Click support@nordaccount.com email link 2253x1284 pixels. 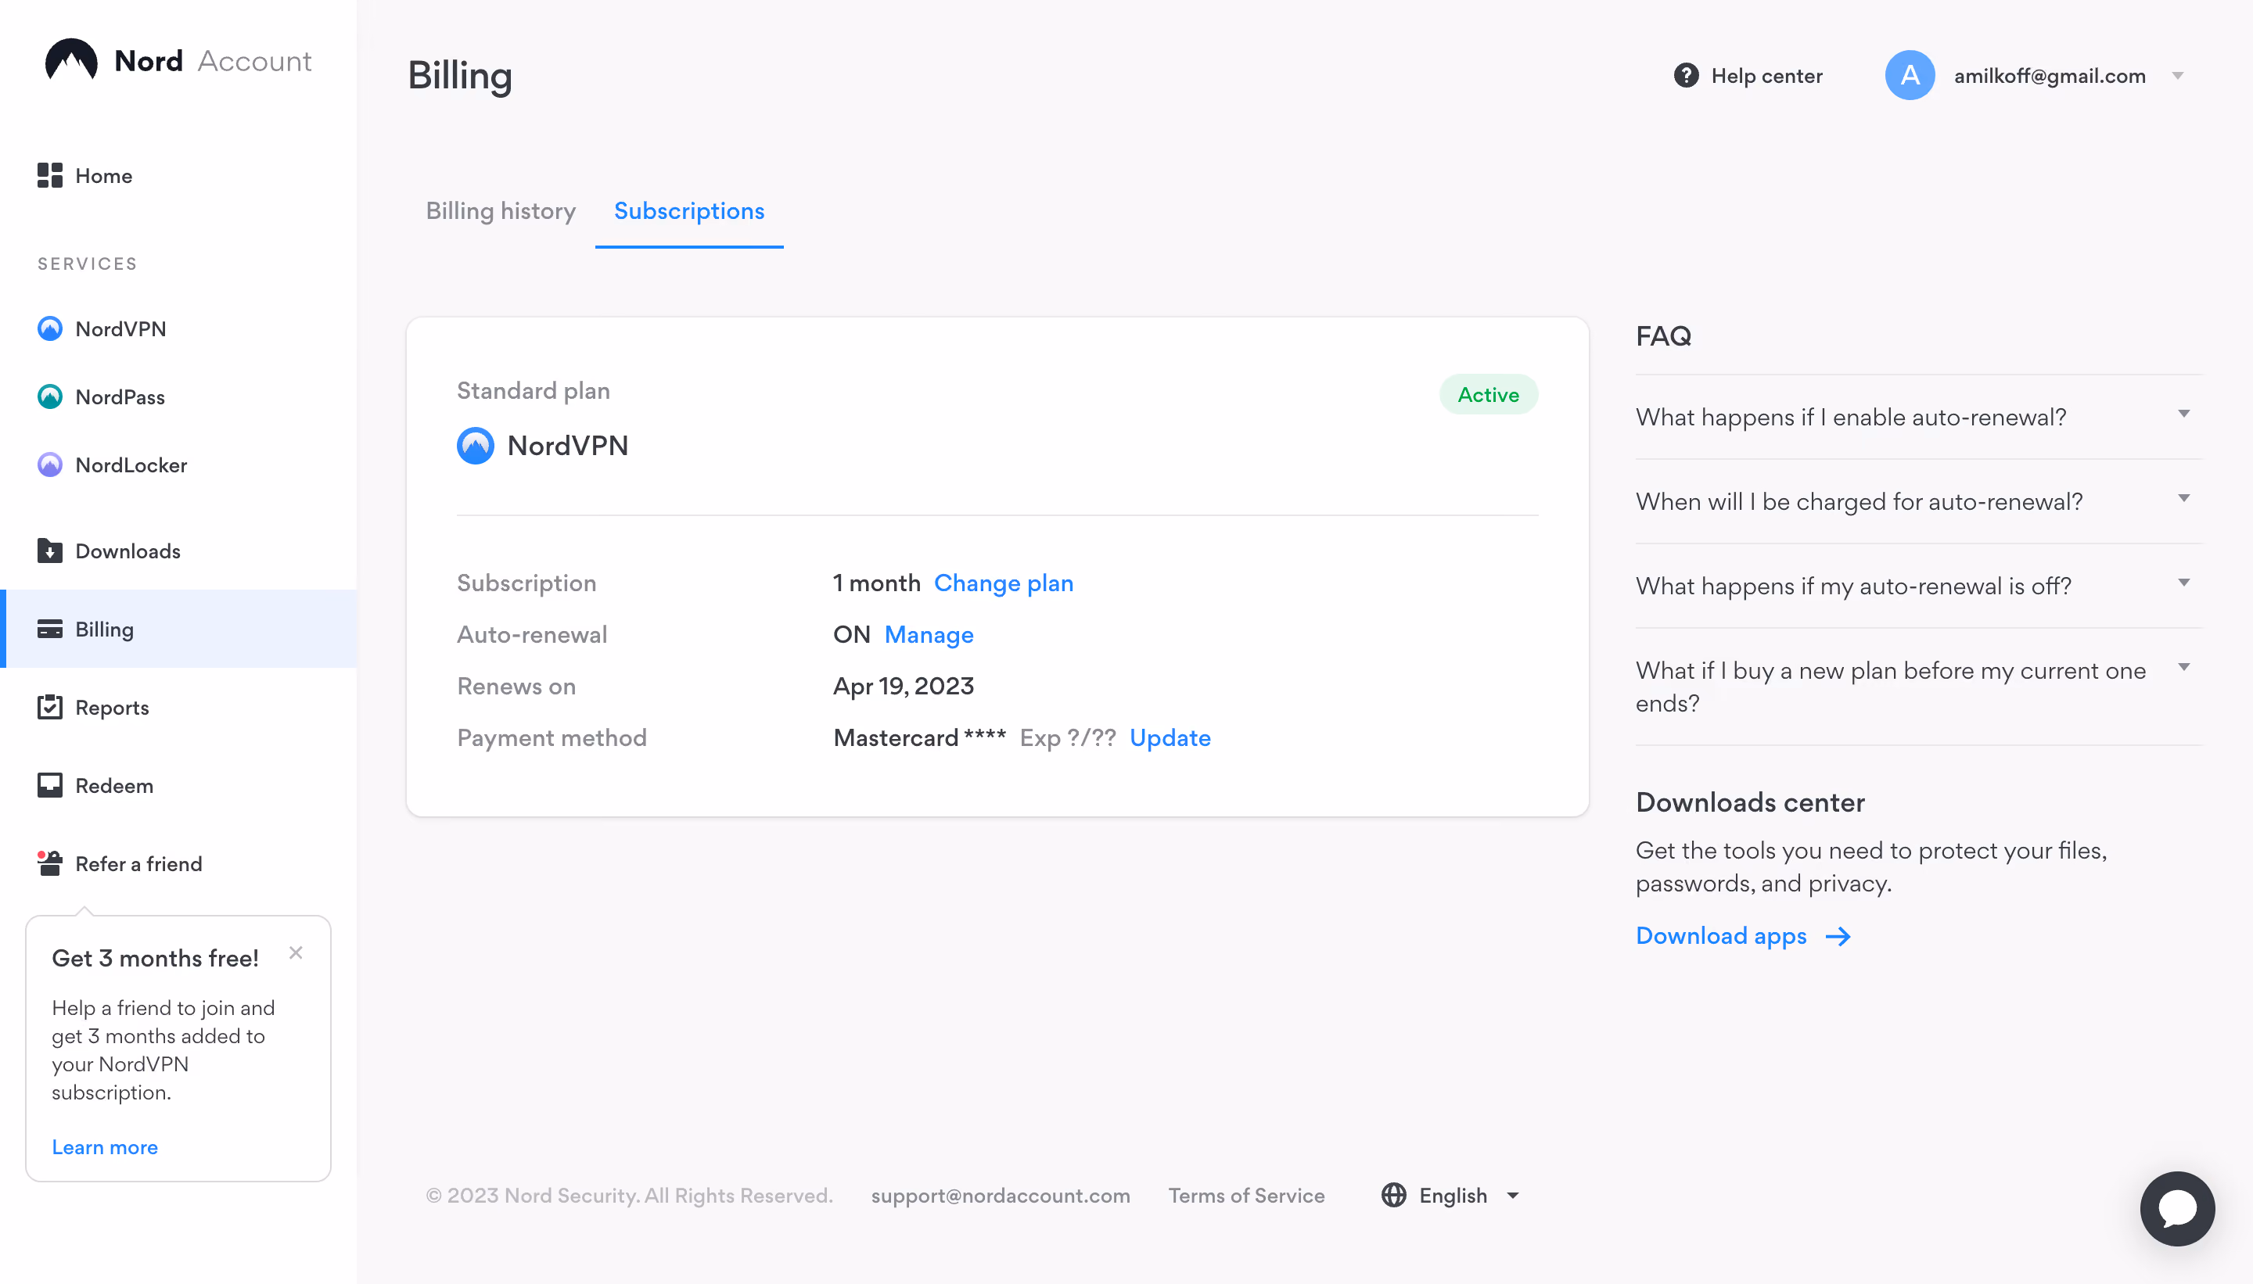[x=1001, y=1196]
